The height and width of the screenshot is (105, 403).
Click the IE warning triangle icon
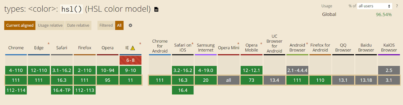pos(133,48)
